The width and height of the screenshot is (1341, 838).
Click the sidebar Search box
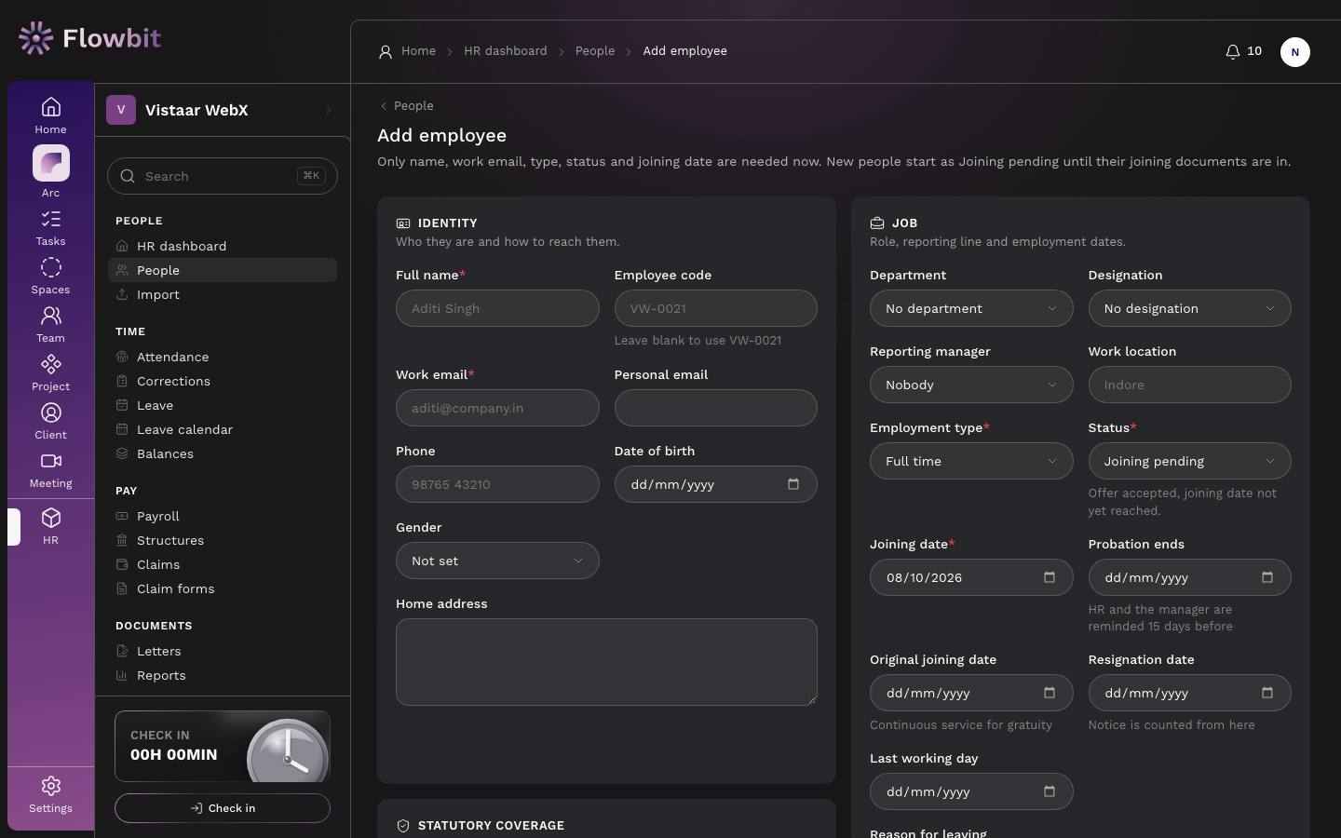point(223,176)
